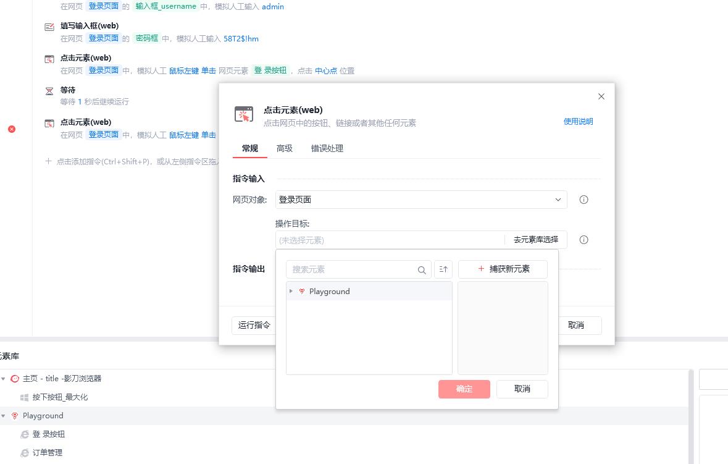This screenshot has width=728, height=464.
Task: Click the 填写输入框(web) step icon
Action: point(49,27)
